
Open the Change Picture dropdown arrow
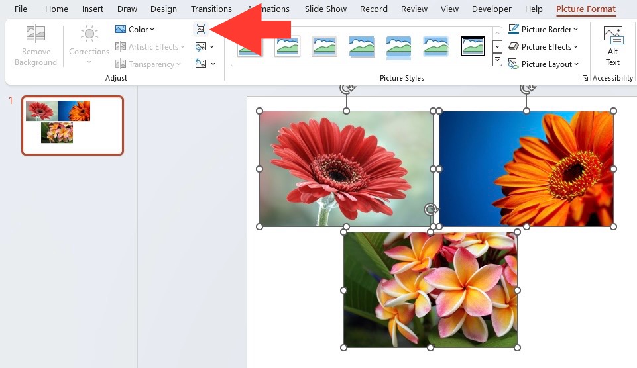212,46
